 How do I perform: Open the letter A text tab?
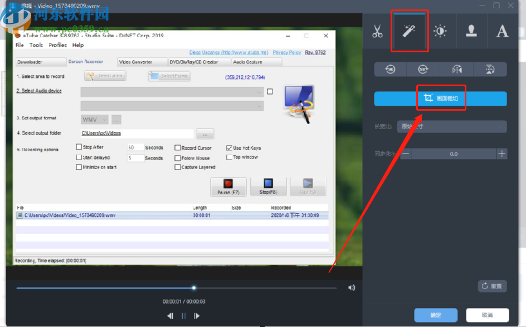pos(502,31)
